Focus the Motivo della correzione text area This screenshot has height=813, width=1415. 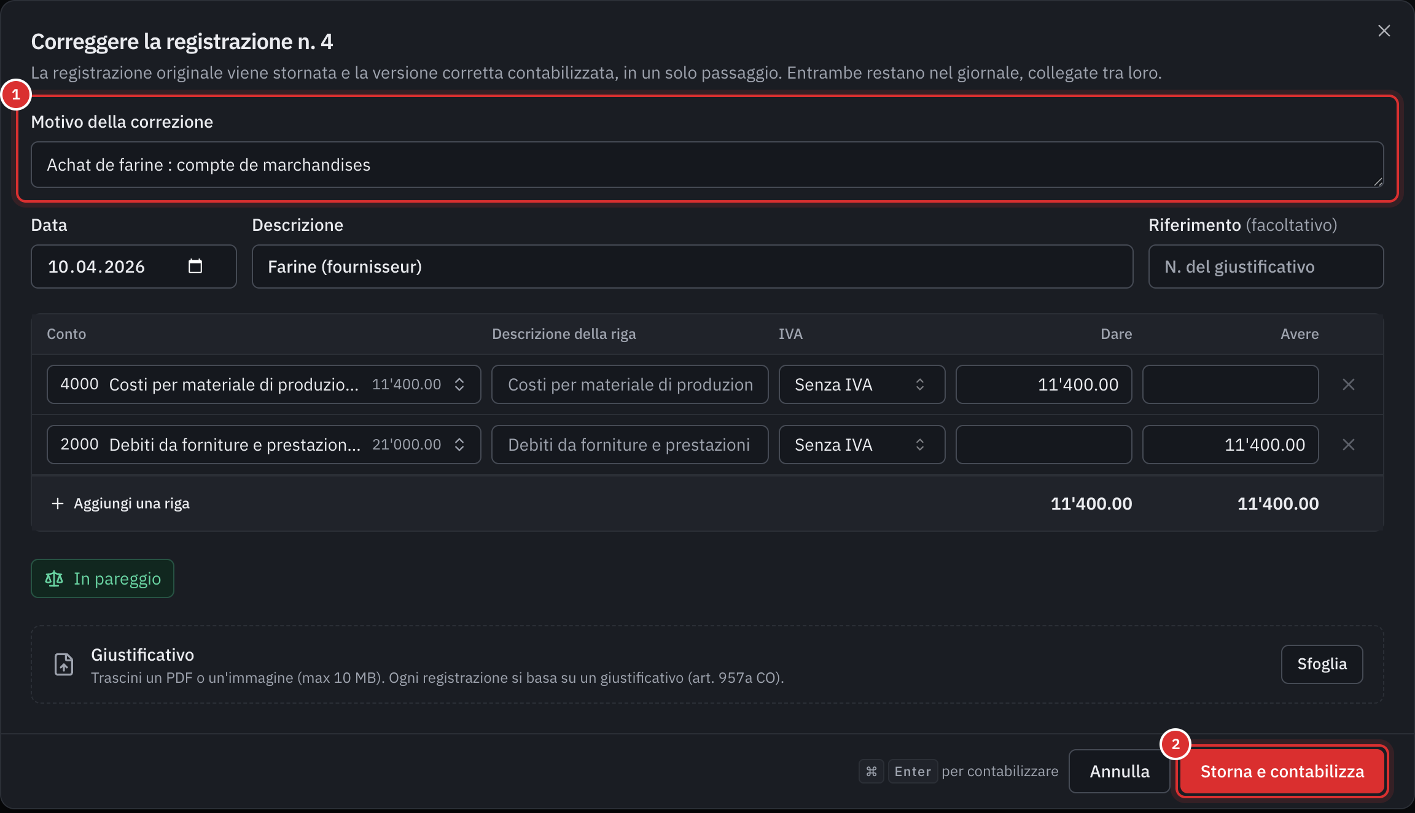(x=707, y=165)
